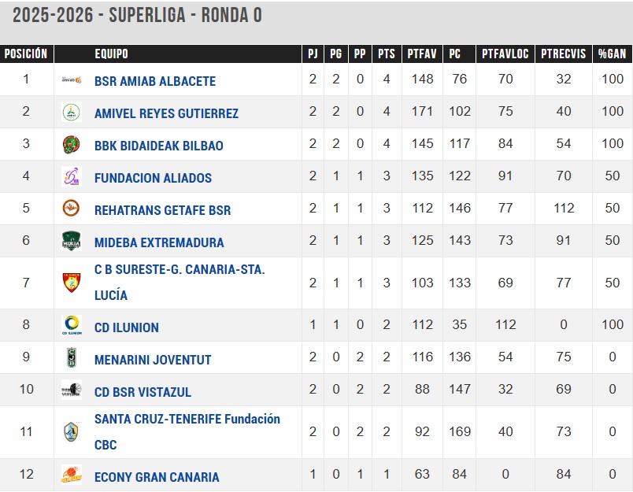The height and width of the screenshot is (492, 633).
Task: Click the CD BSR Vistazul team logo
Action: click(72, 391)
